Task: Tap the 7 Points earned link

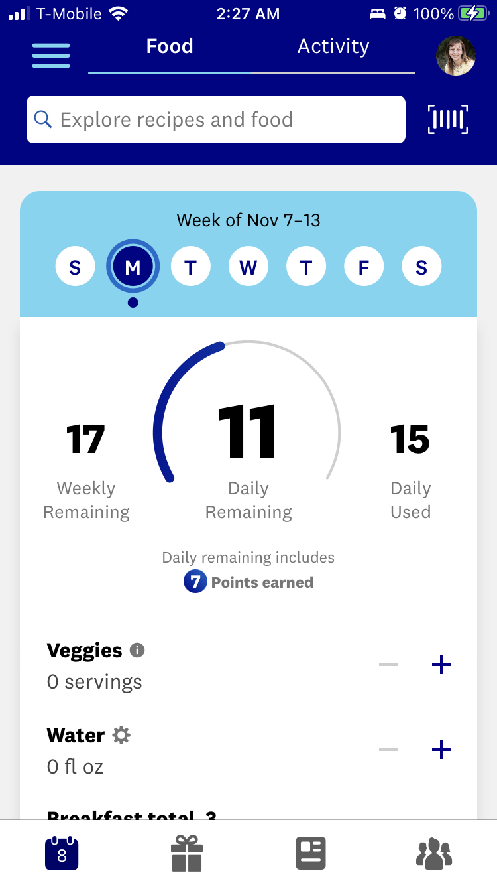Action: (x=248, y=582)
